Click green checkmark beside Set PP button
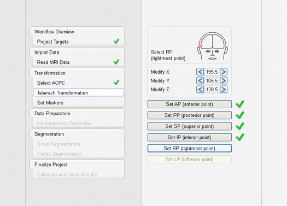287x206 pixels. pyautogui.click(x=240, y=115)
